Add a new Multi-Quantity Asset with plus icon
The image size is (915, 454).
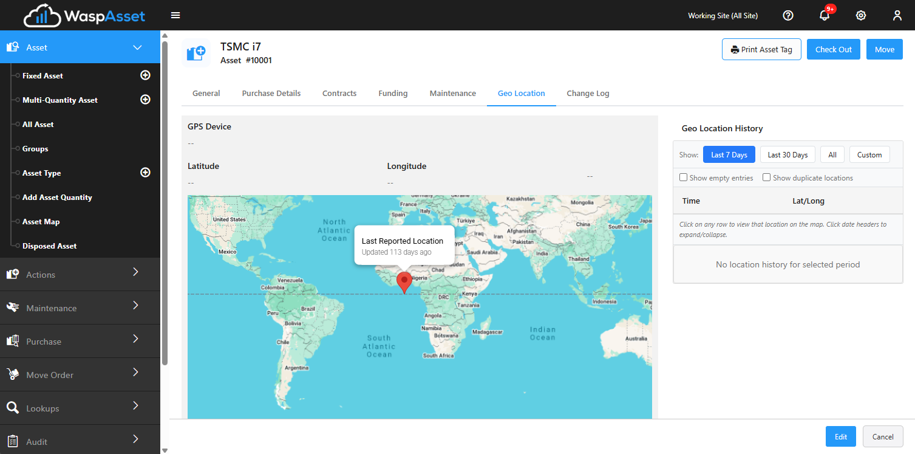pos(146,100)
